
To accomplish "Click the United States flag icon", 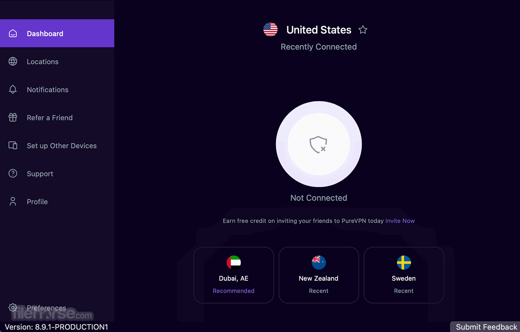I will point(270,29).
